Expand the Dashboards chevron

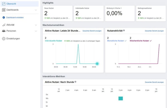click(x=36, y=10)
